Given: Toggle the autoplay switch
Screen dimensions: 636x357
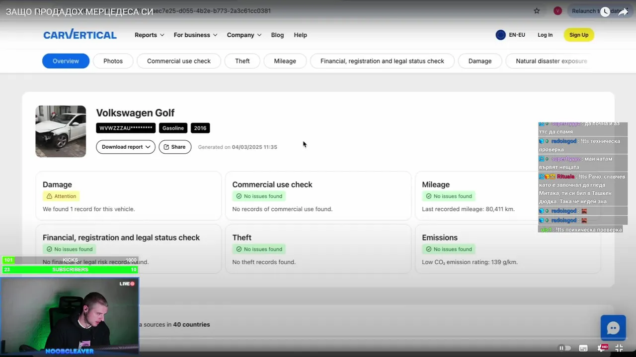Looking at the screenshot, I should [x=565, y=348].
